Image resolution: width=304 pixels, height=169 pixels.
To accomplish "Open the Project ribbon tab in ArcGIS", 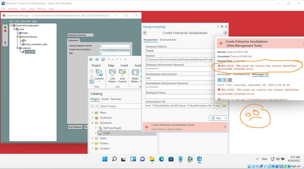I will pos(96,65).
